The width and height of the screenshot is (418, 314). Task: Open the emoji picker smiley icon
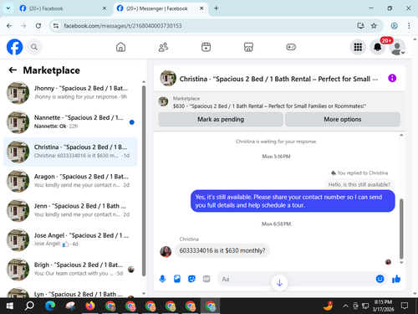click(380, 279)
